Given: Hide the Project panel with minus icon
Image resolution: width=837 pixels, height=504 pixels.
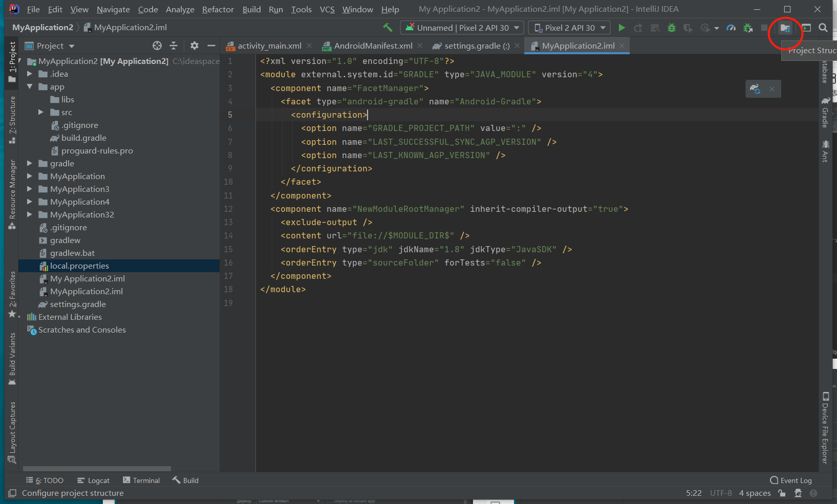Looking at the screenshot, I should [x=211, y=46].
